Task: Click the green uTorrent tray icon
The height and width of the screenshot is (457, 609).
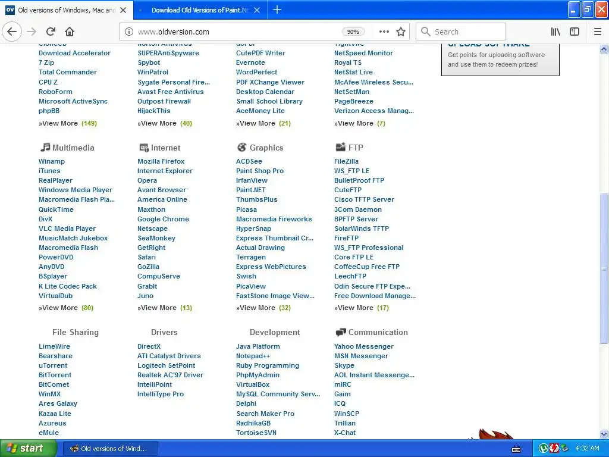Action: tap(544, 449)
